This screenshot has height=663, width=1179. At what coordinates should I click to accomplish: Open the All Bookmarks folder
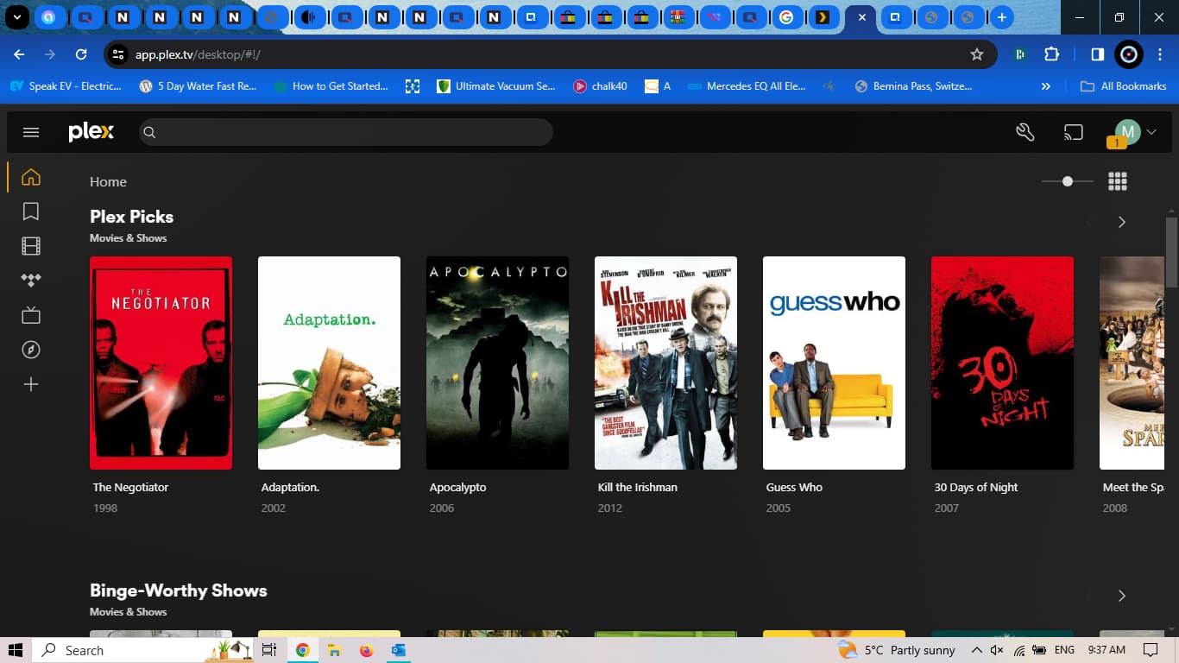pos(1125,86)
